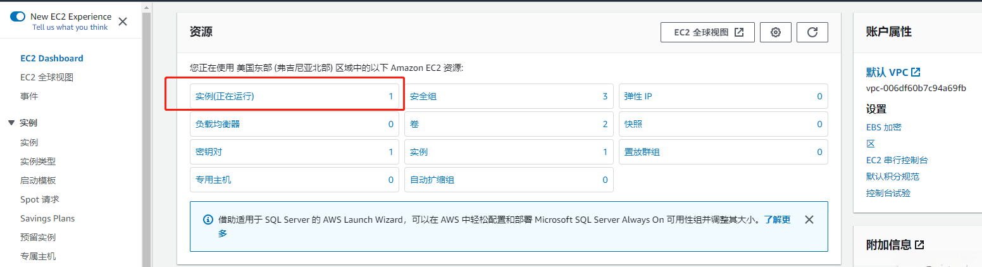The image size is (982, 267).
Task: Click the info icon in the banner
Action: (x=208, y=220)
